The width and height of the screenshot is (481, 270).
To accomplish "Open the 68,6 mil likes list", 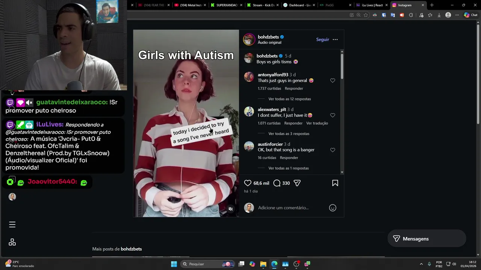I will point(261,183).
